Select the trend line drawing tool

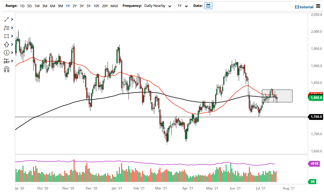click(7, 19)
